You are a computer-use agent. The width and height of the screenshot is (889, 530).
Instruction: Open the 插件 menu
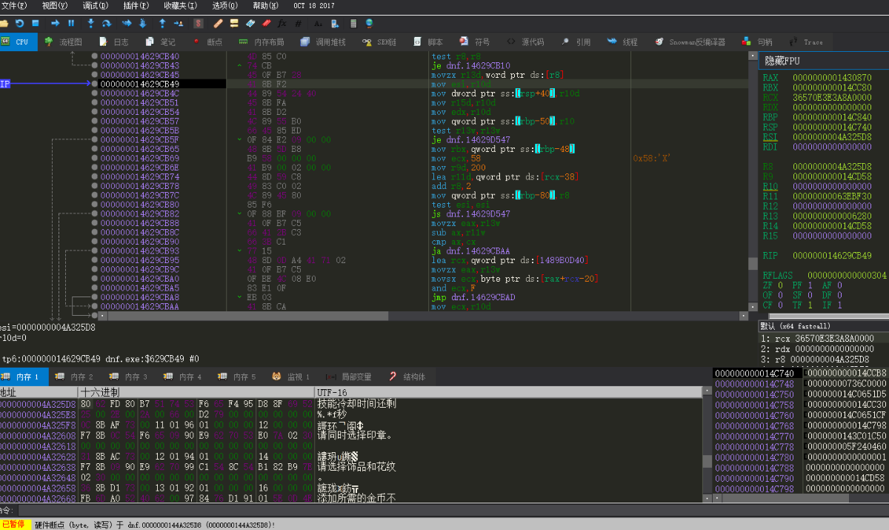pos(135,5)
